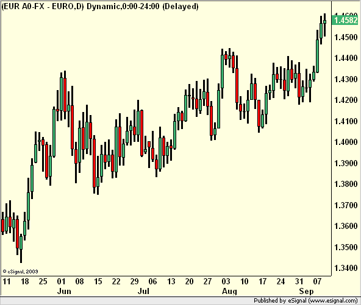Click the current price label 1.4582
This screenshot has height=305, width=361.
click(x=346, y=20)
